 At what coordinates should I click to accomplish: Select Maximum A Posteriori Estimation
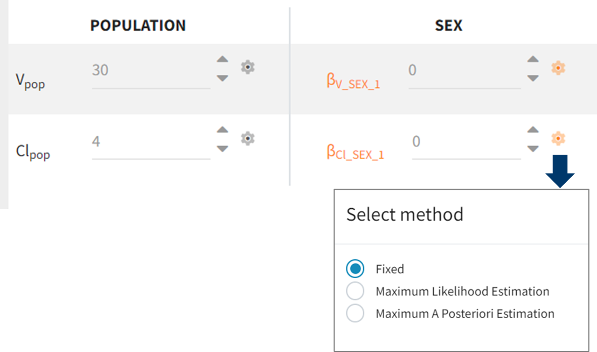click(355, 313)
